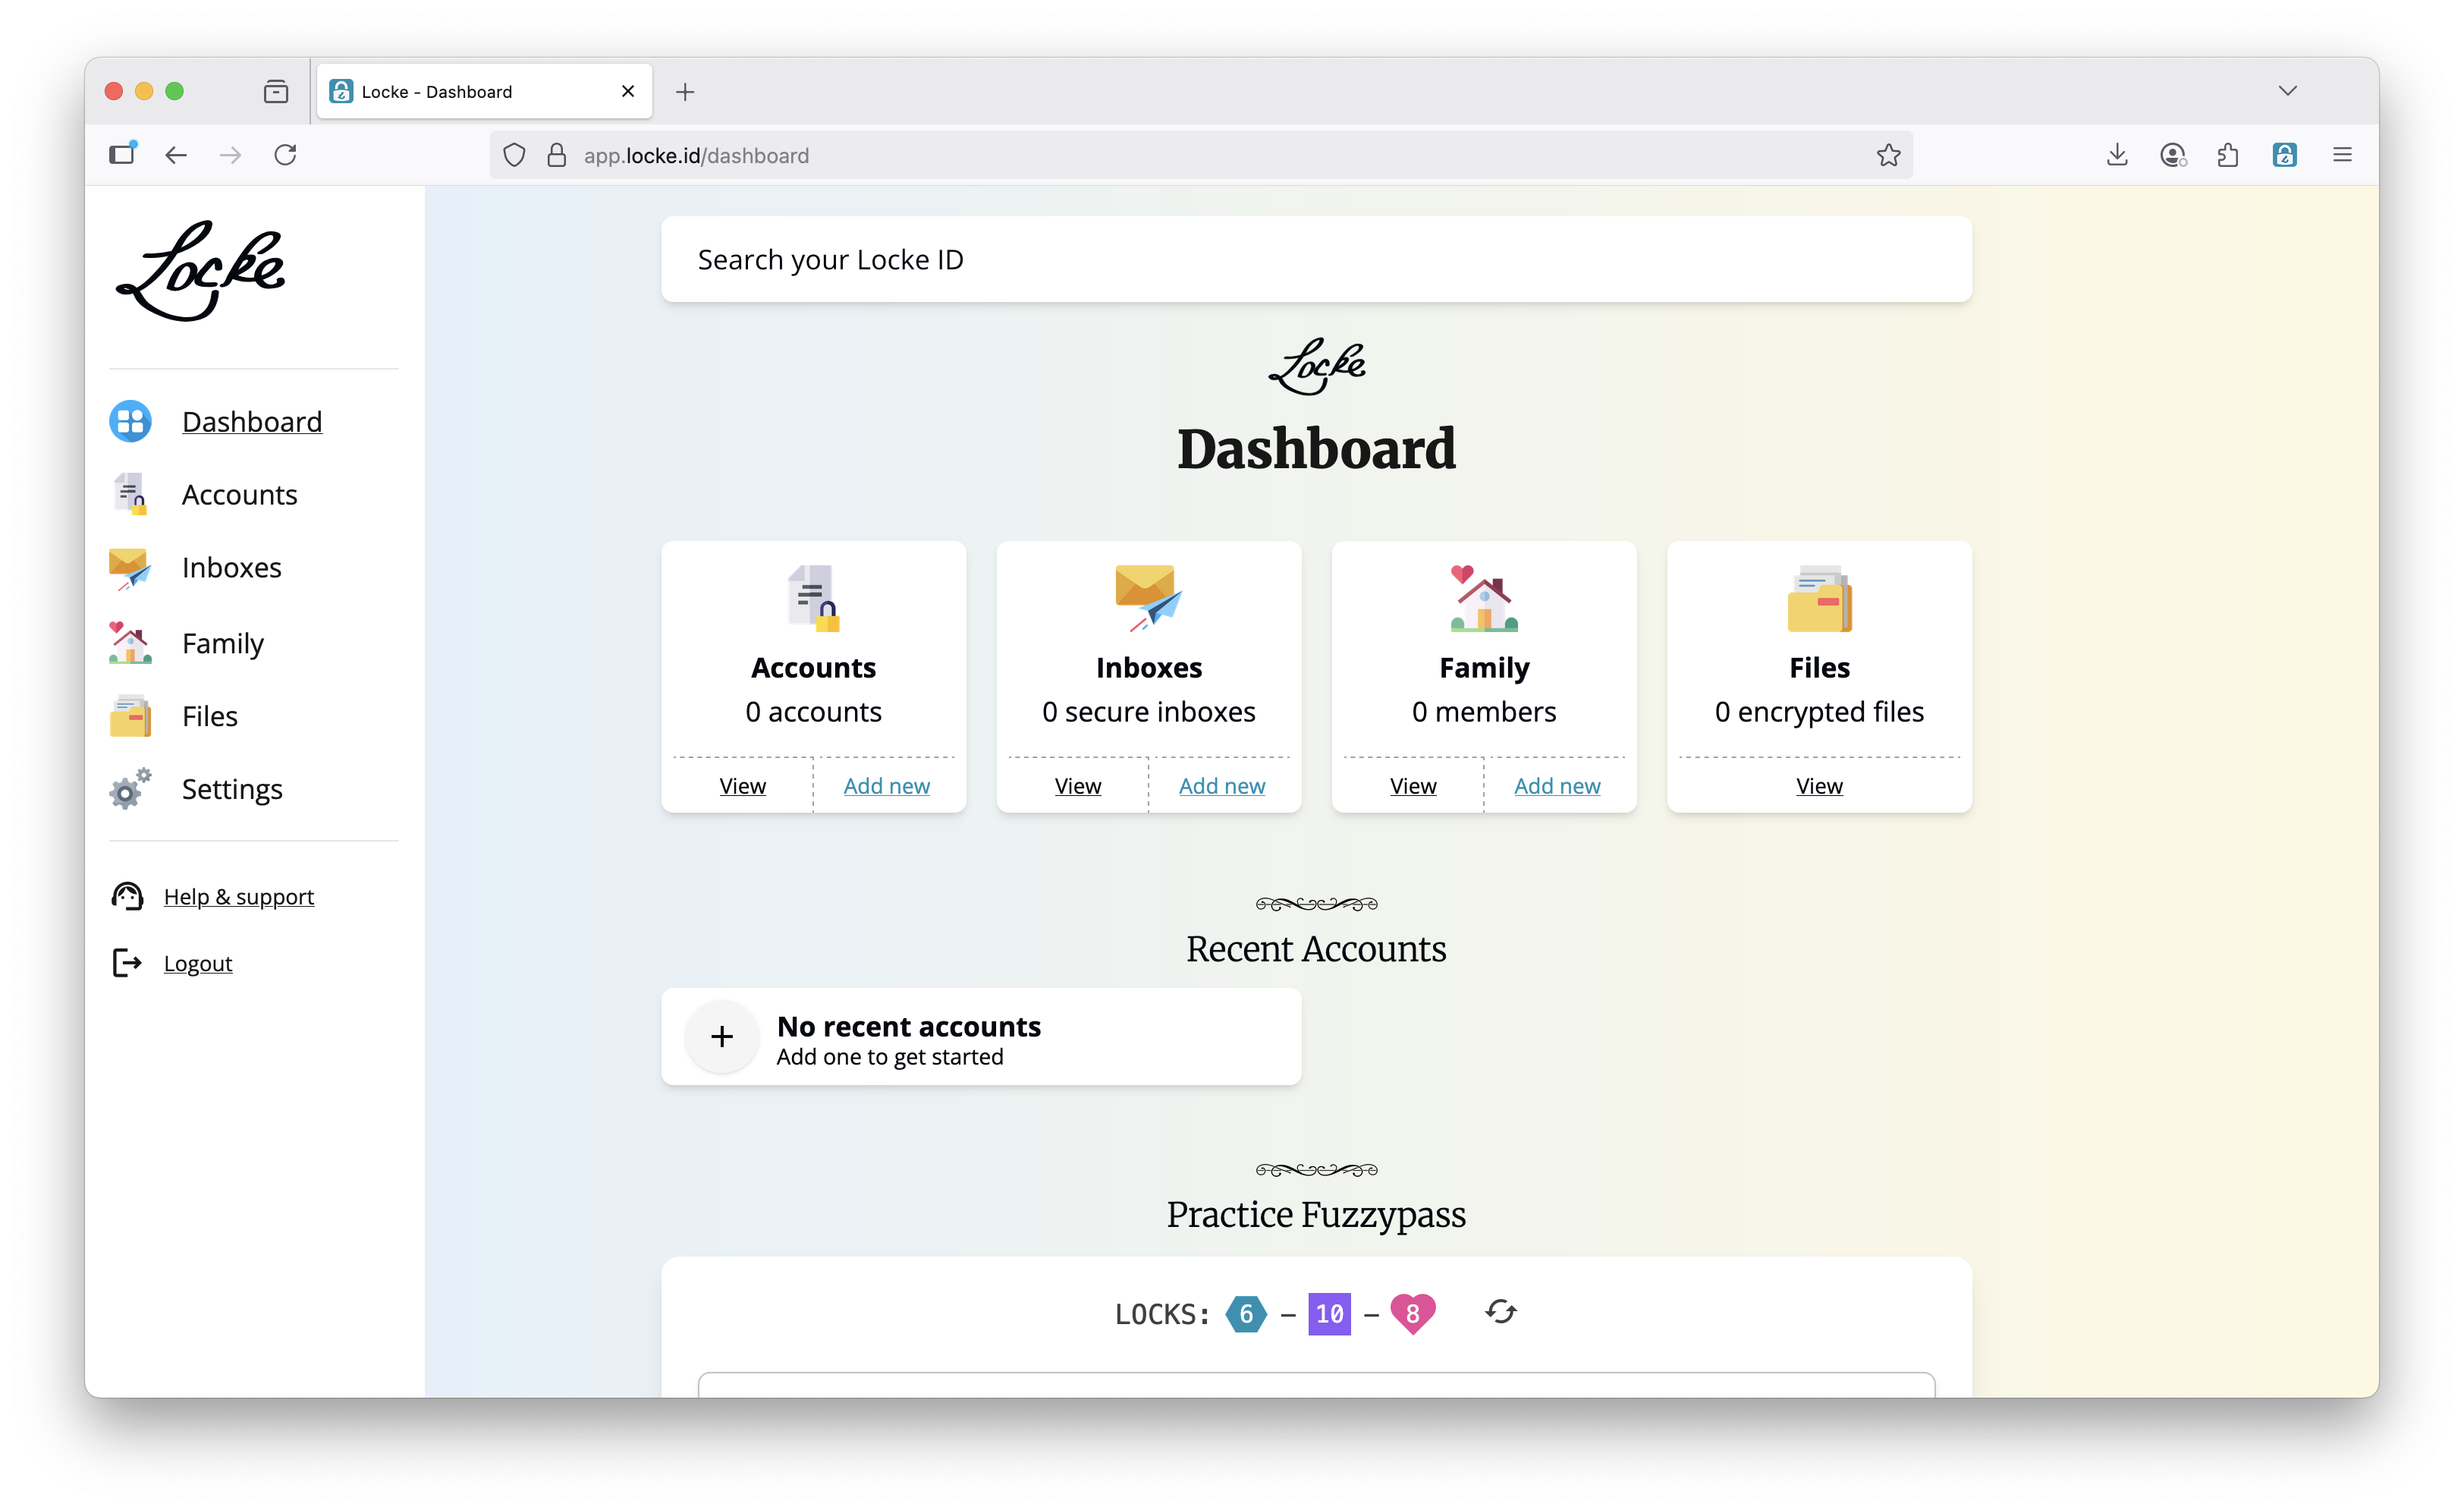Expand the list all tabs chevron
2464x1510 pixels.
(2287, 91)
